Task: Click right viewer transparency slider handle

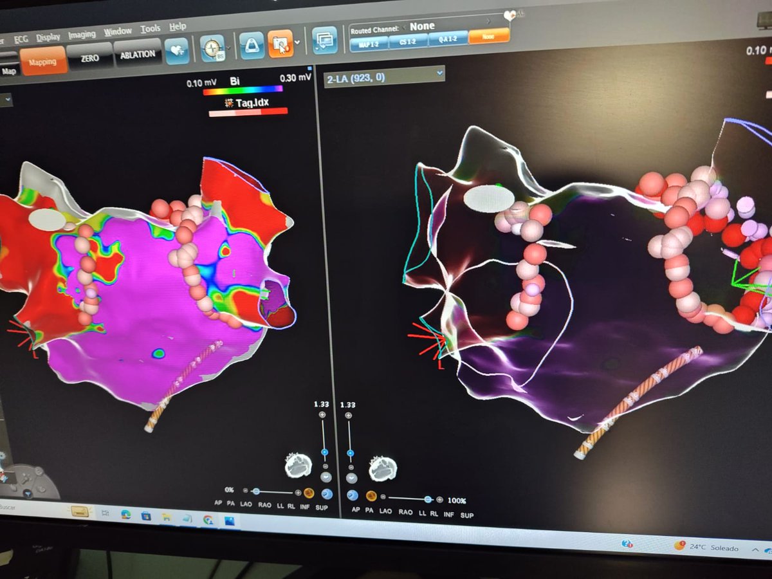Action: pos(428,499)
